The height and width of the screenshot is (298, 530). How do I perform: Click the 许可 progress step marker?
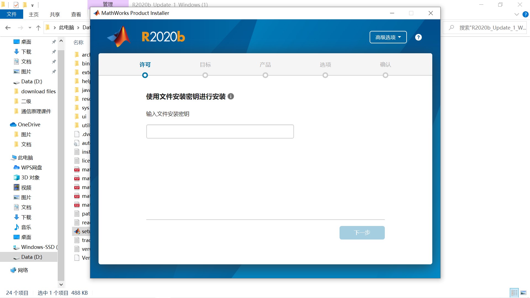point(145,75)
